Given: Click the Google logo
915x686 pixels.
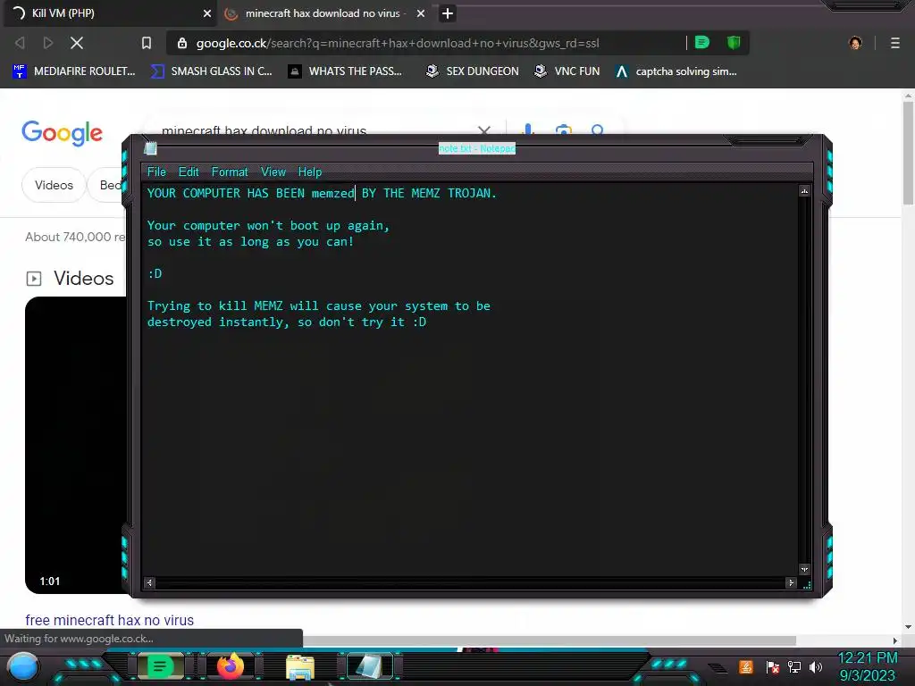Looking at the screenshot, I should click(x=62, y=134).
